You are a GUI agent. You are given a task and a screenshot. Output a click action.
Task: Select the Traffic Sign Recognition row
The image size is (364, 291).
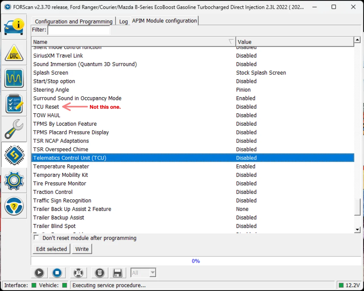click(193, 200)
